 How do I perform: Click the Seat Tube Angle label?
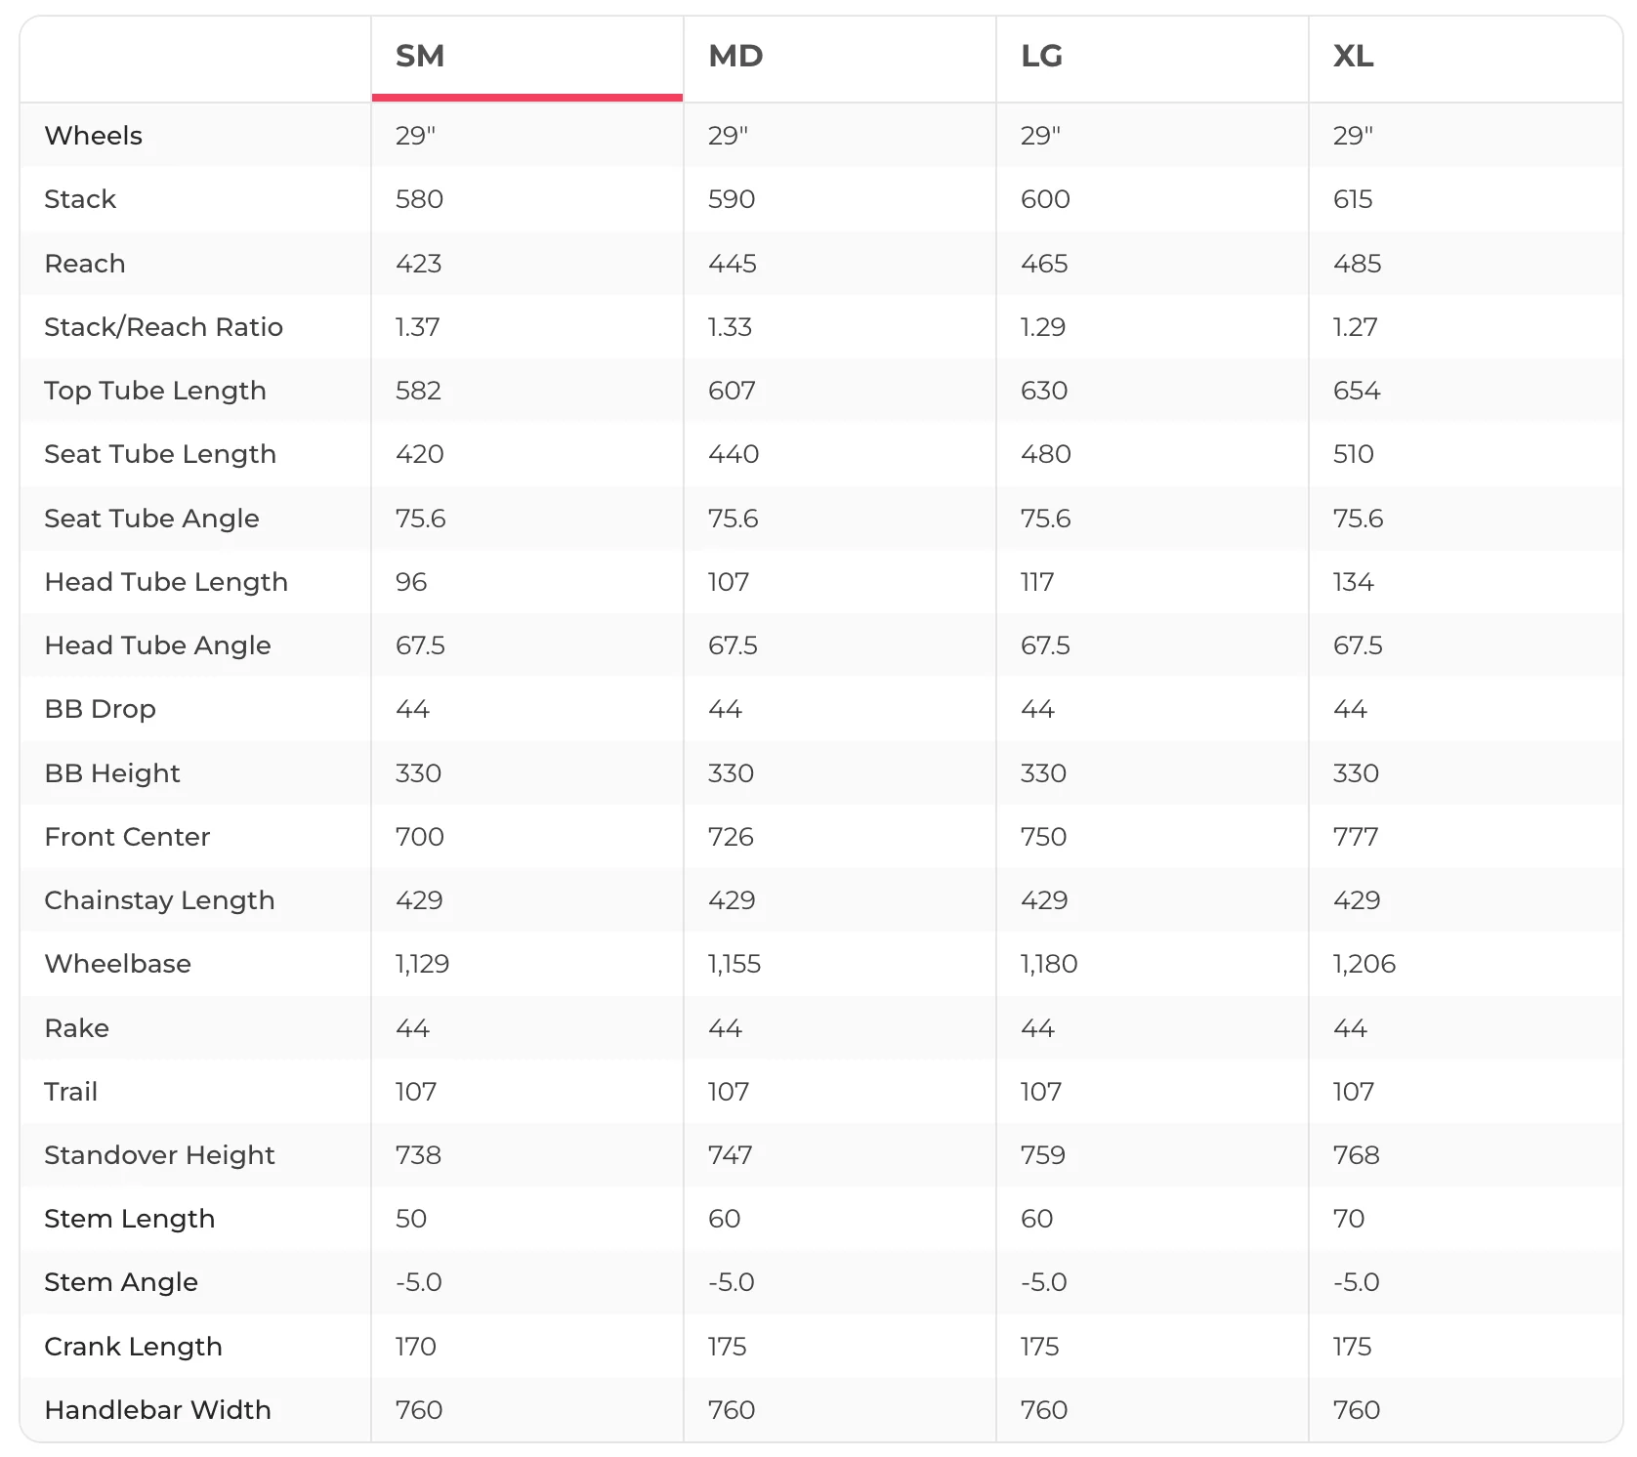point(151,519)
